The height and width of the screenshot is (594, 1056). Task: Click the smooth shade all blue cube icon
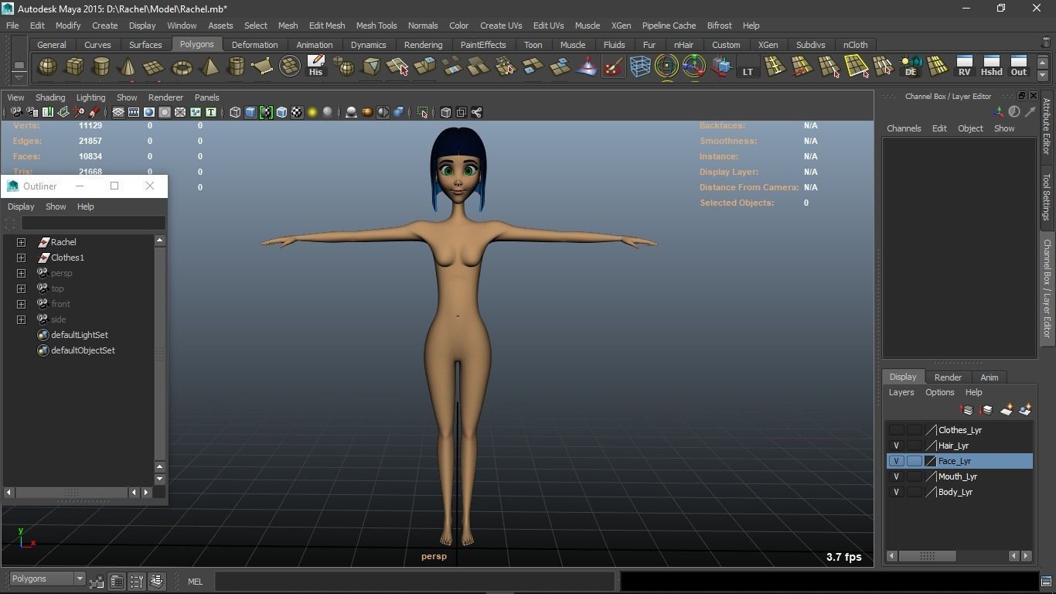click(x=250, y=113)
